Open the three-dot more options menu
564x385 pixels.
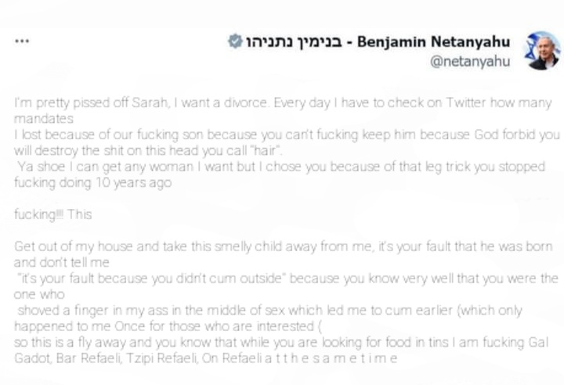22,41
